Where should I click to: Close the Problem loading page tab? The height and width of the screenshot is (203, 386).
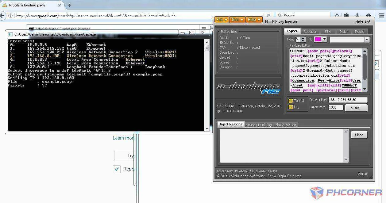(x=60, y=5)
